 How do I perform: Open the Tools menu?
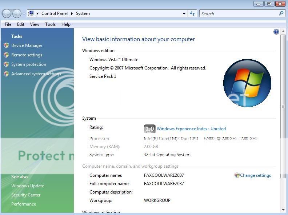pos(50,24)
